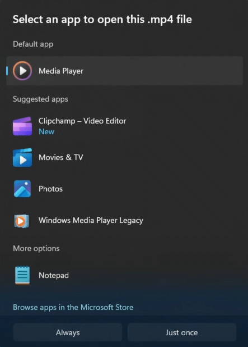The height and width of the screenshot is (347, 248).
Task: Choose Windows Media Player Legacy icon
Action: 21,221
